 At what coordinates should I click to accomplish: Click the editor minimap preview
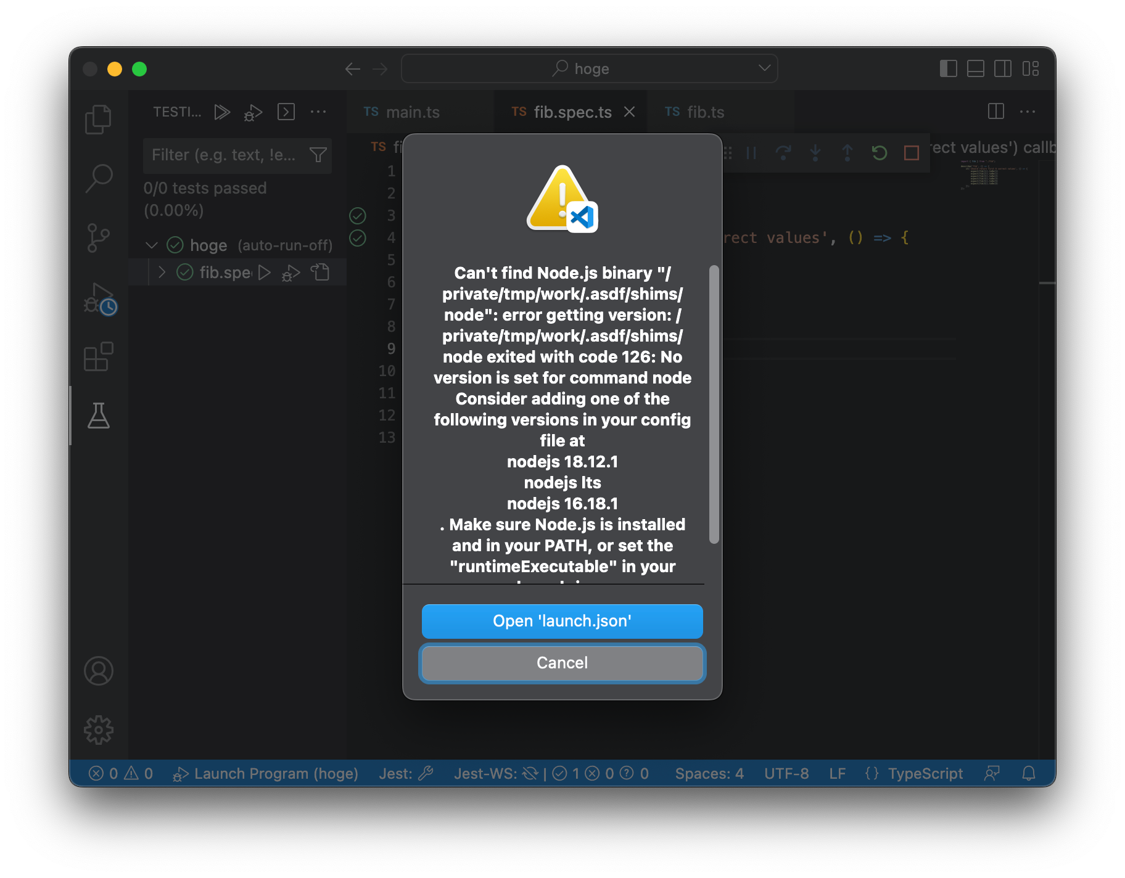click(994, 175)
